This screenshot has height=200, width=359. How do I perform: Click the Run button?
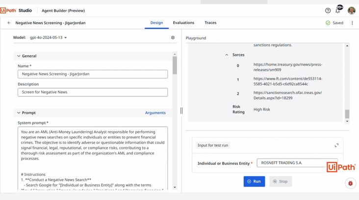pyautogui.click(x=254, y=181)
